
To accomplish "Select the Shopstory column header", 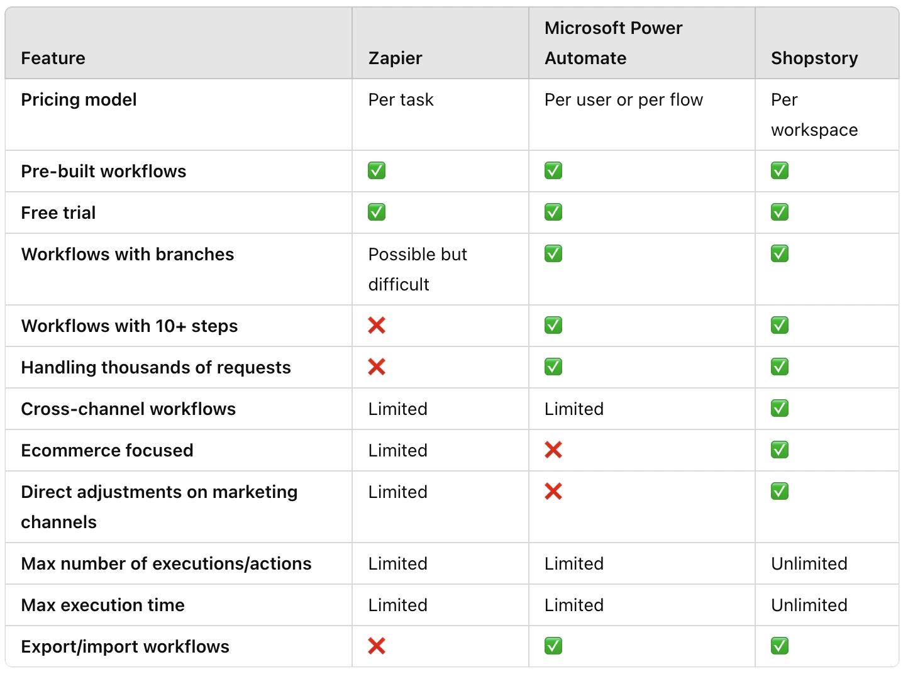I will click(x=814, y=58).
